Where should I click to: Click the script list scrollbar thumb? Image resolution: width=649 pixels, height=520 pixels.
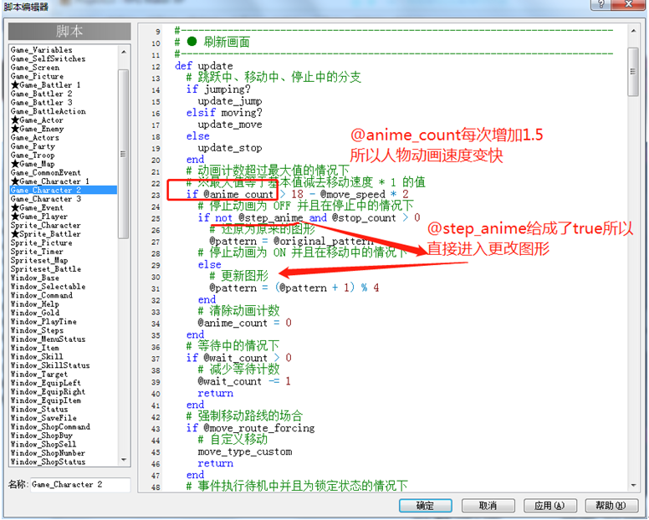click(123, 154)
